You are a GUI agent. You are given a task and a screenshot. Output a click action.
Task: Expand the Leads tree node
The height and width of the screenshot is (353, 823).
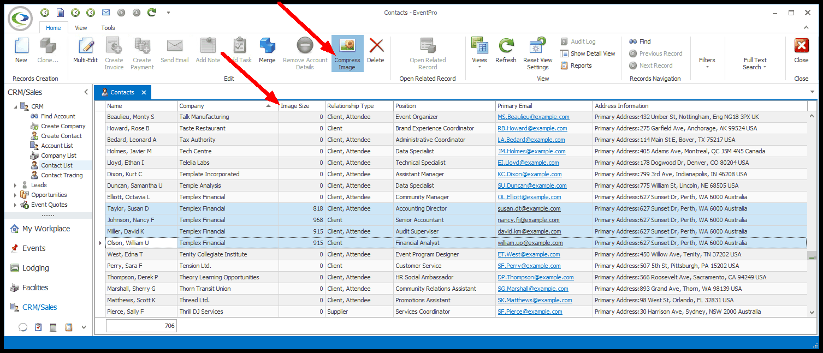click(15, 185)
